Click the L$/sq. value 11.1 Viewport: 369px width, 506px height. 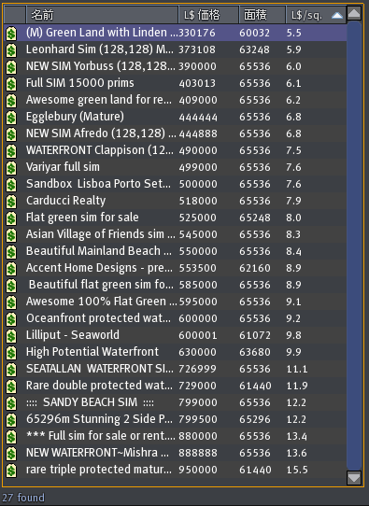(297, 369)
